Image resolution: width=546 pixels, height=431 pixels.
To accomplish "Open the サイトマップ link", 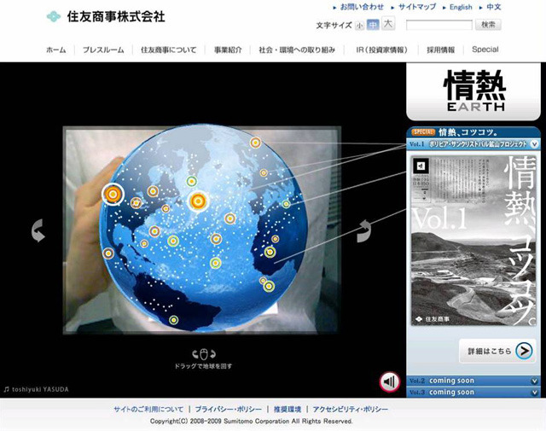I will pos(417,7).
